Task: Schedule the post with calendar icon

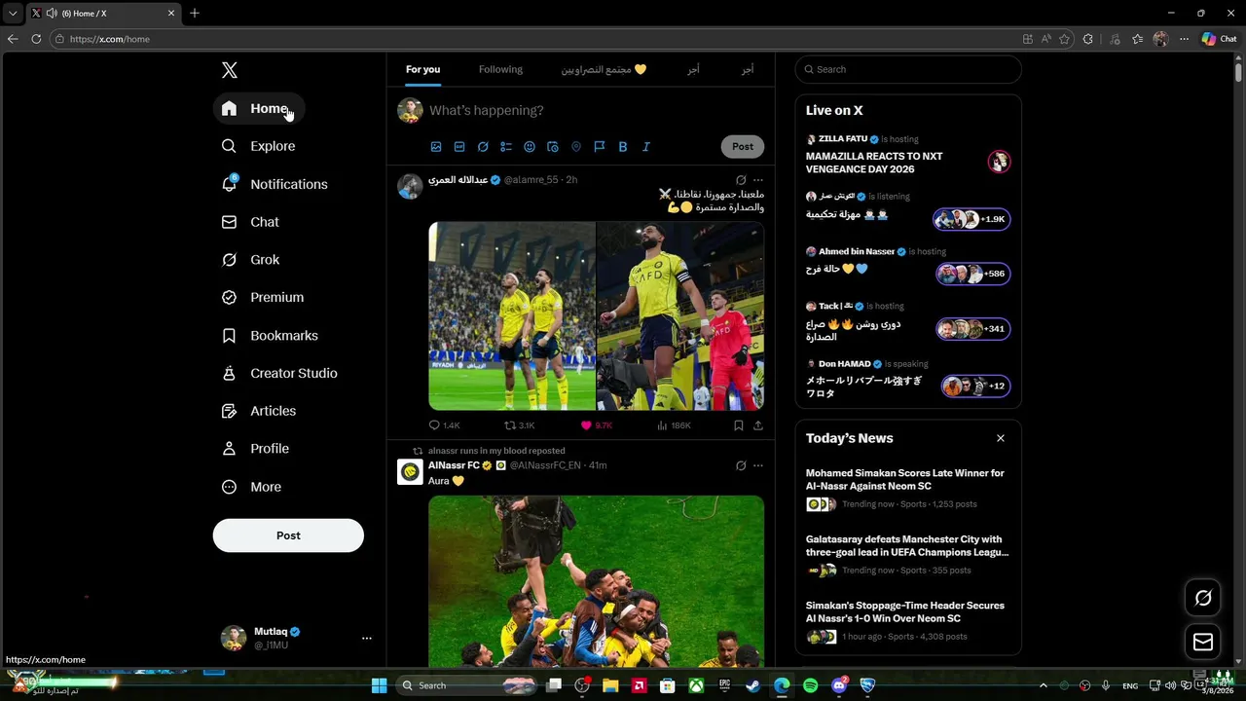Action: 553,146
